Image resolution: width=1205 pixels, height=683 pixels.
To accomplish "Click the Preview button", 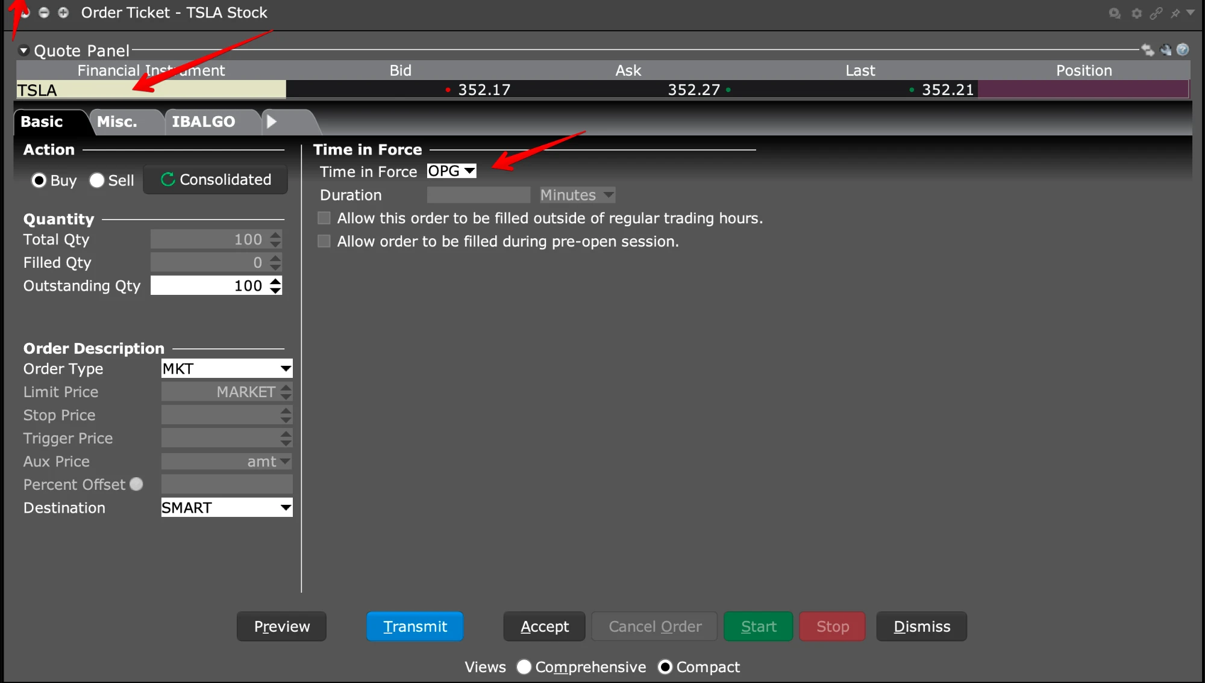I will (x=282, y=626).
